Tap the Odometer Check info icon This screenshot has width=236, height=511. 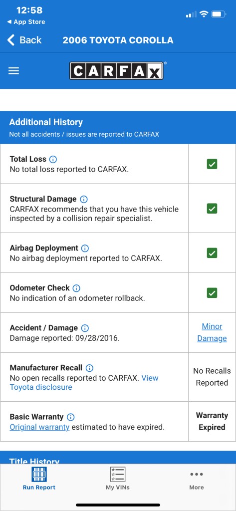click(x=76, y=288)
